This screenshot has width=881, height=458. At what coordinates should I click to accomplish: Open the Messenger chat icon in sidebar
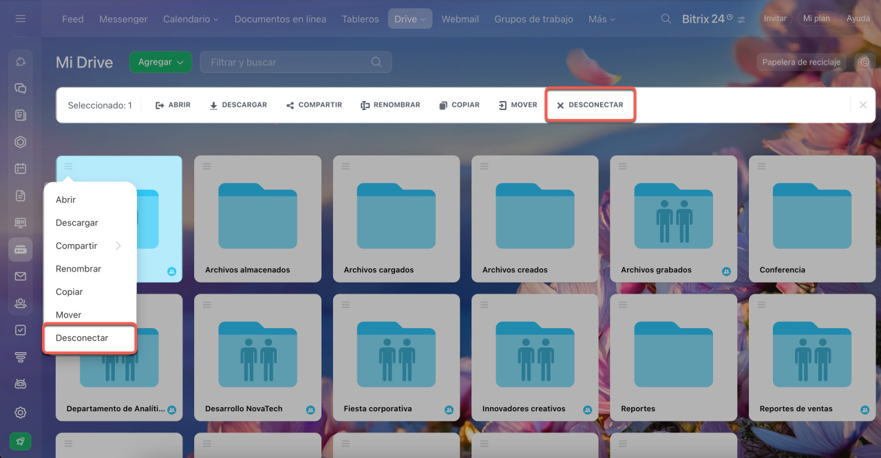pos(20,89)
